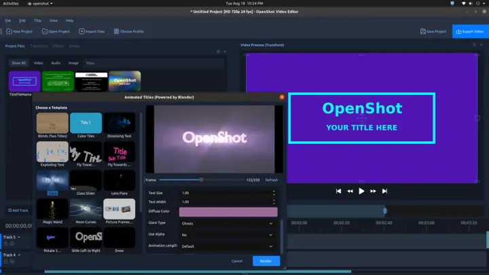Open the Glare Type dropdown
The image size is (489, 275).
[228, 223]
